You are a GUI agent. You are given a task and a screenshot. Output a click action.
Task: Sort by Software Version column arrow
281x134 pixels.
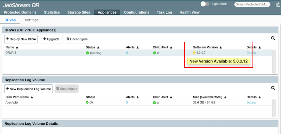221,47
